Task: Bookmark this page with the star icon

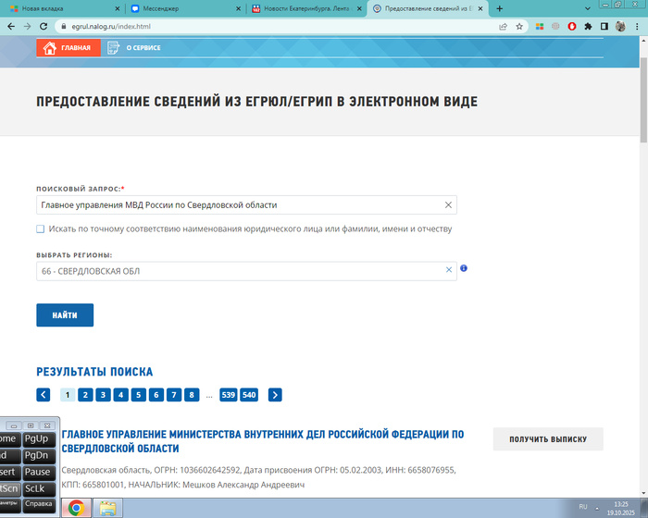Action: pyautogui.click(x=519, y=27)
